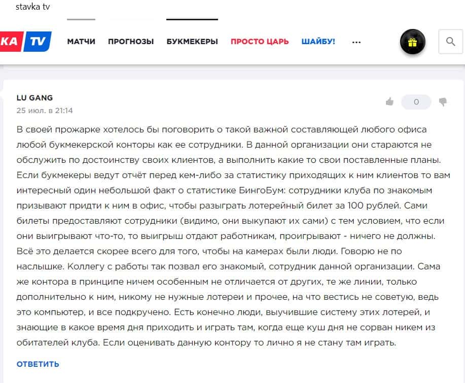
Task: Open the LU GANG author profile
Action: pos(34,98)
